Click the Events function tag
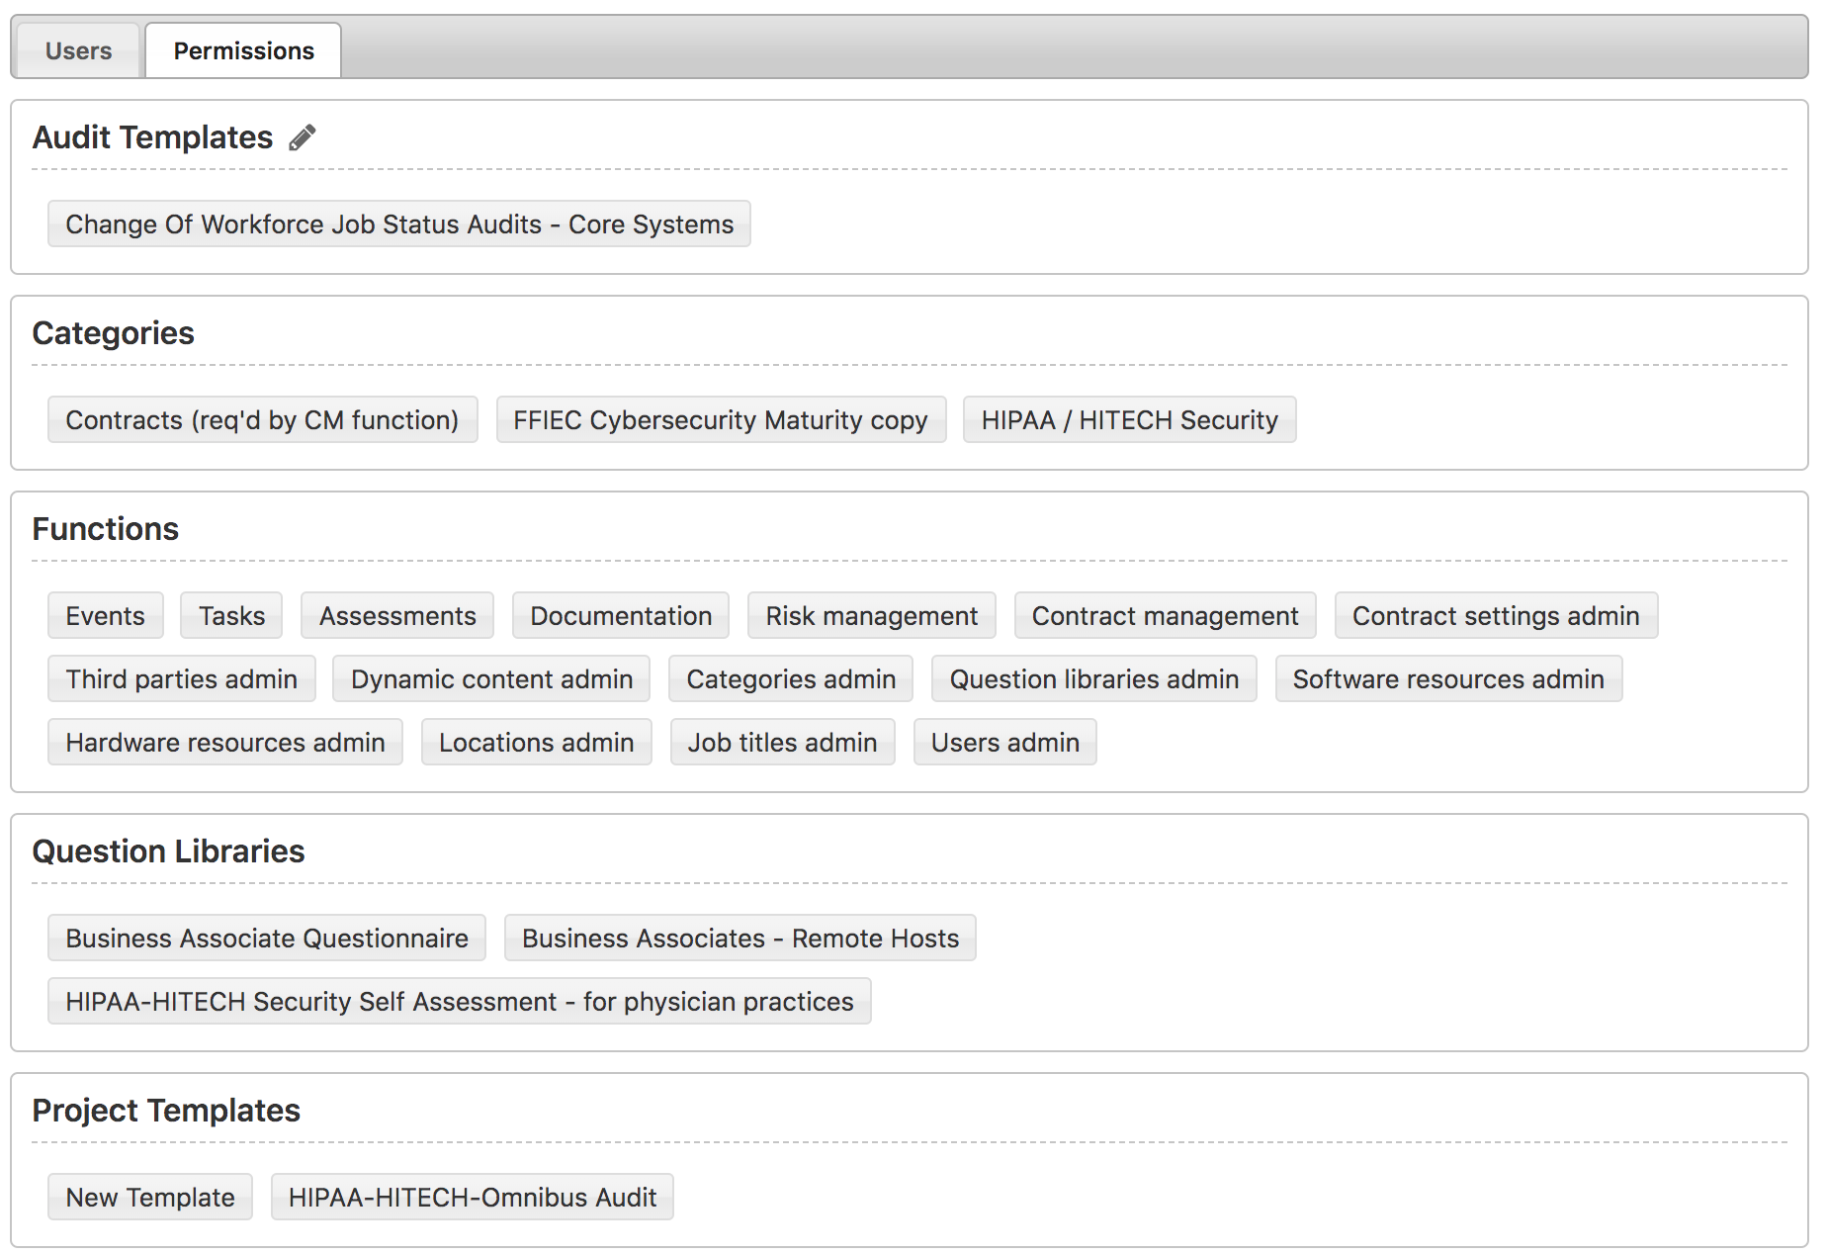Viewport: 1827px width, 1254px height. pos(105,616)
